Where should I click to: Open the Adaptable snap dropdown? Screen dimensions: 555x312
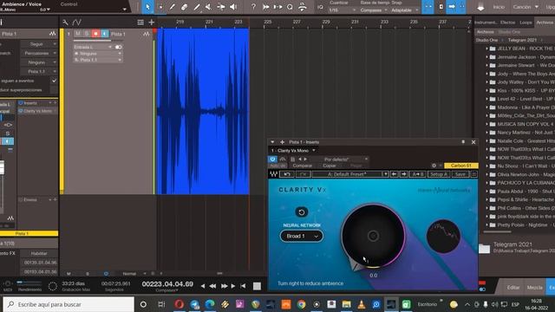405,10
